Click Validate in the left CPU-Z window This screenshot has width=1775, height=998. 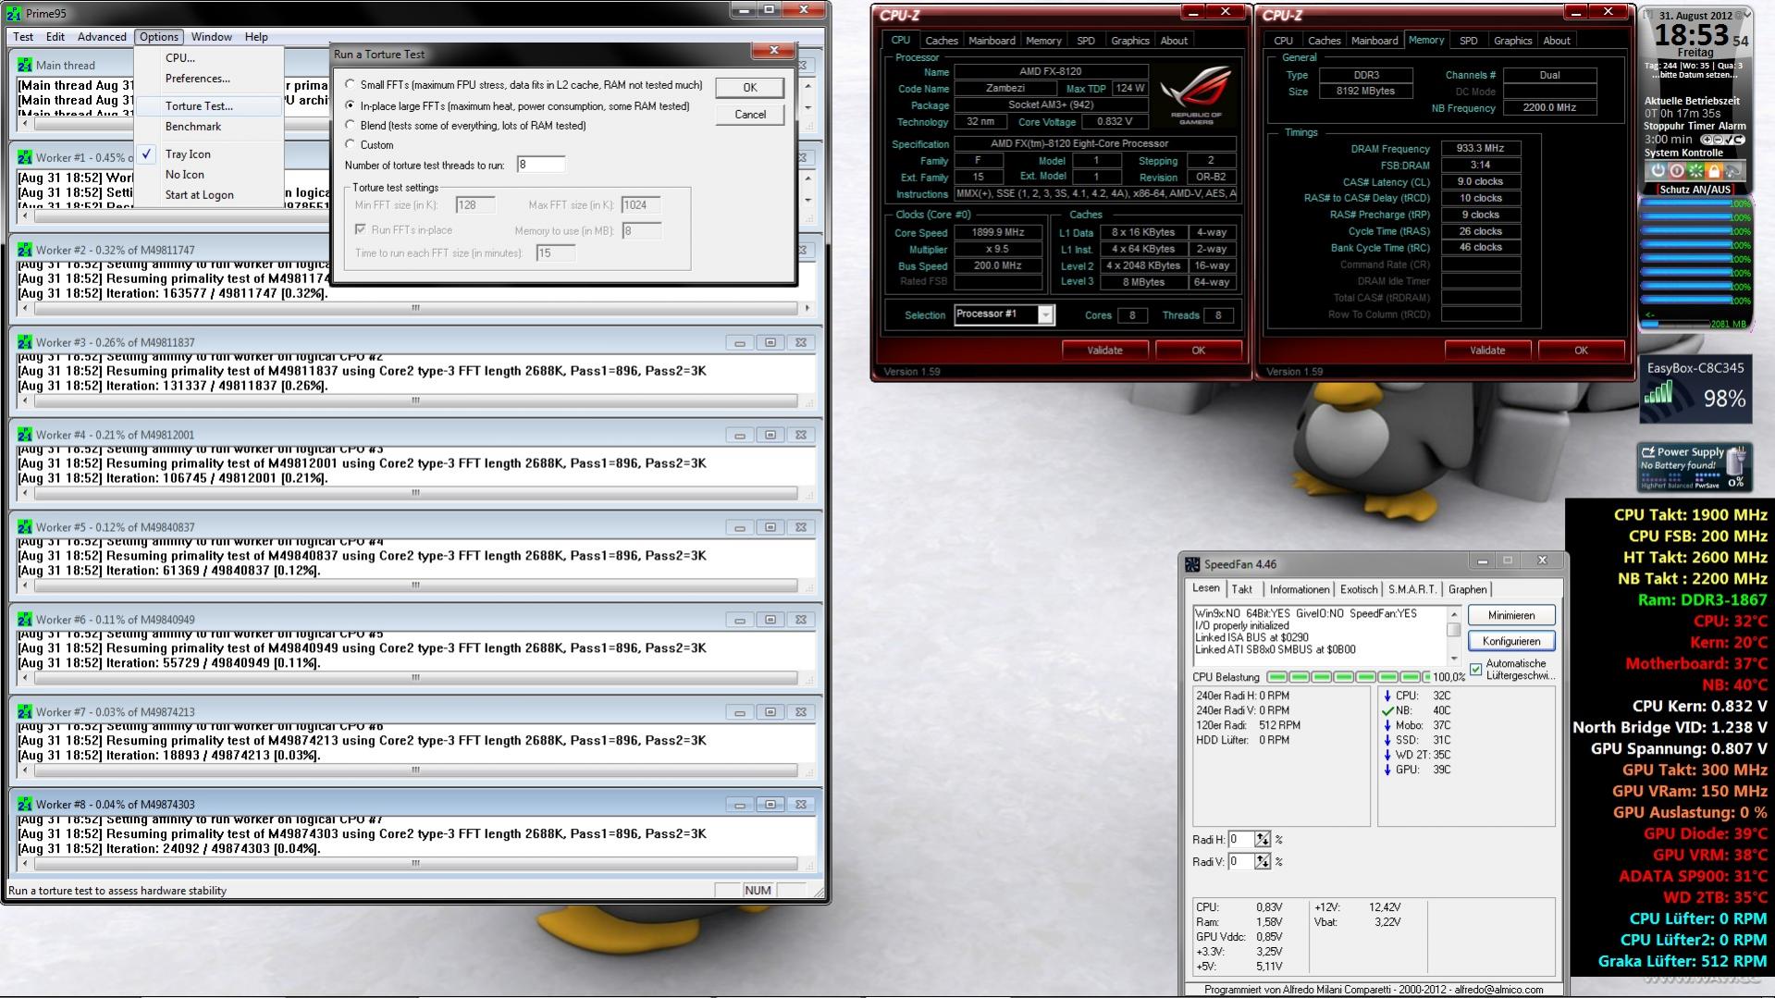(1104, 351)
